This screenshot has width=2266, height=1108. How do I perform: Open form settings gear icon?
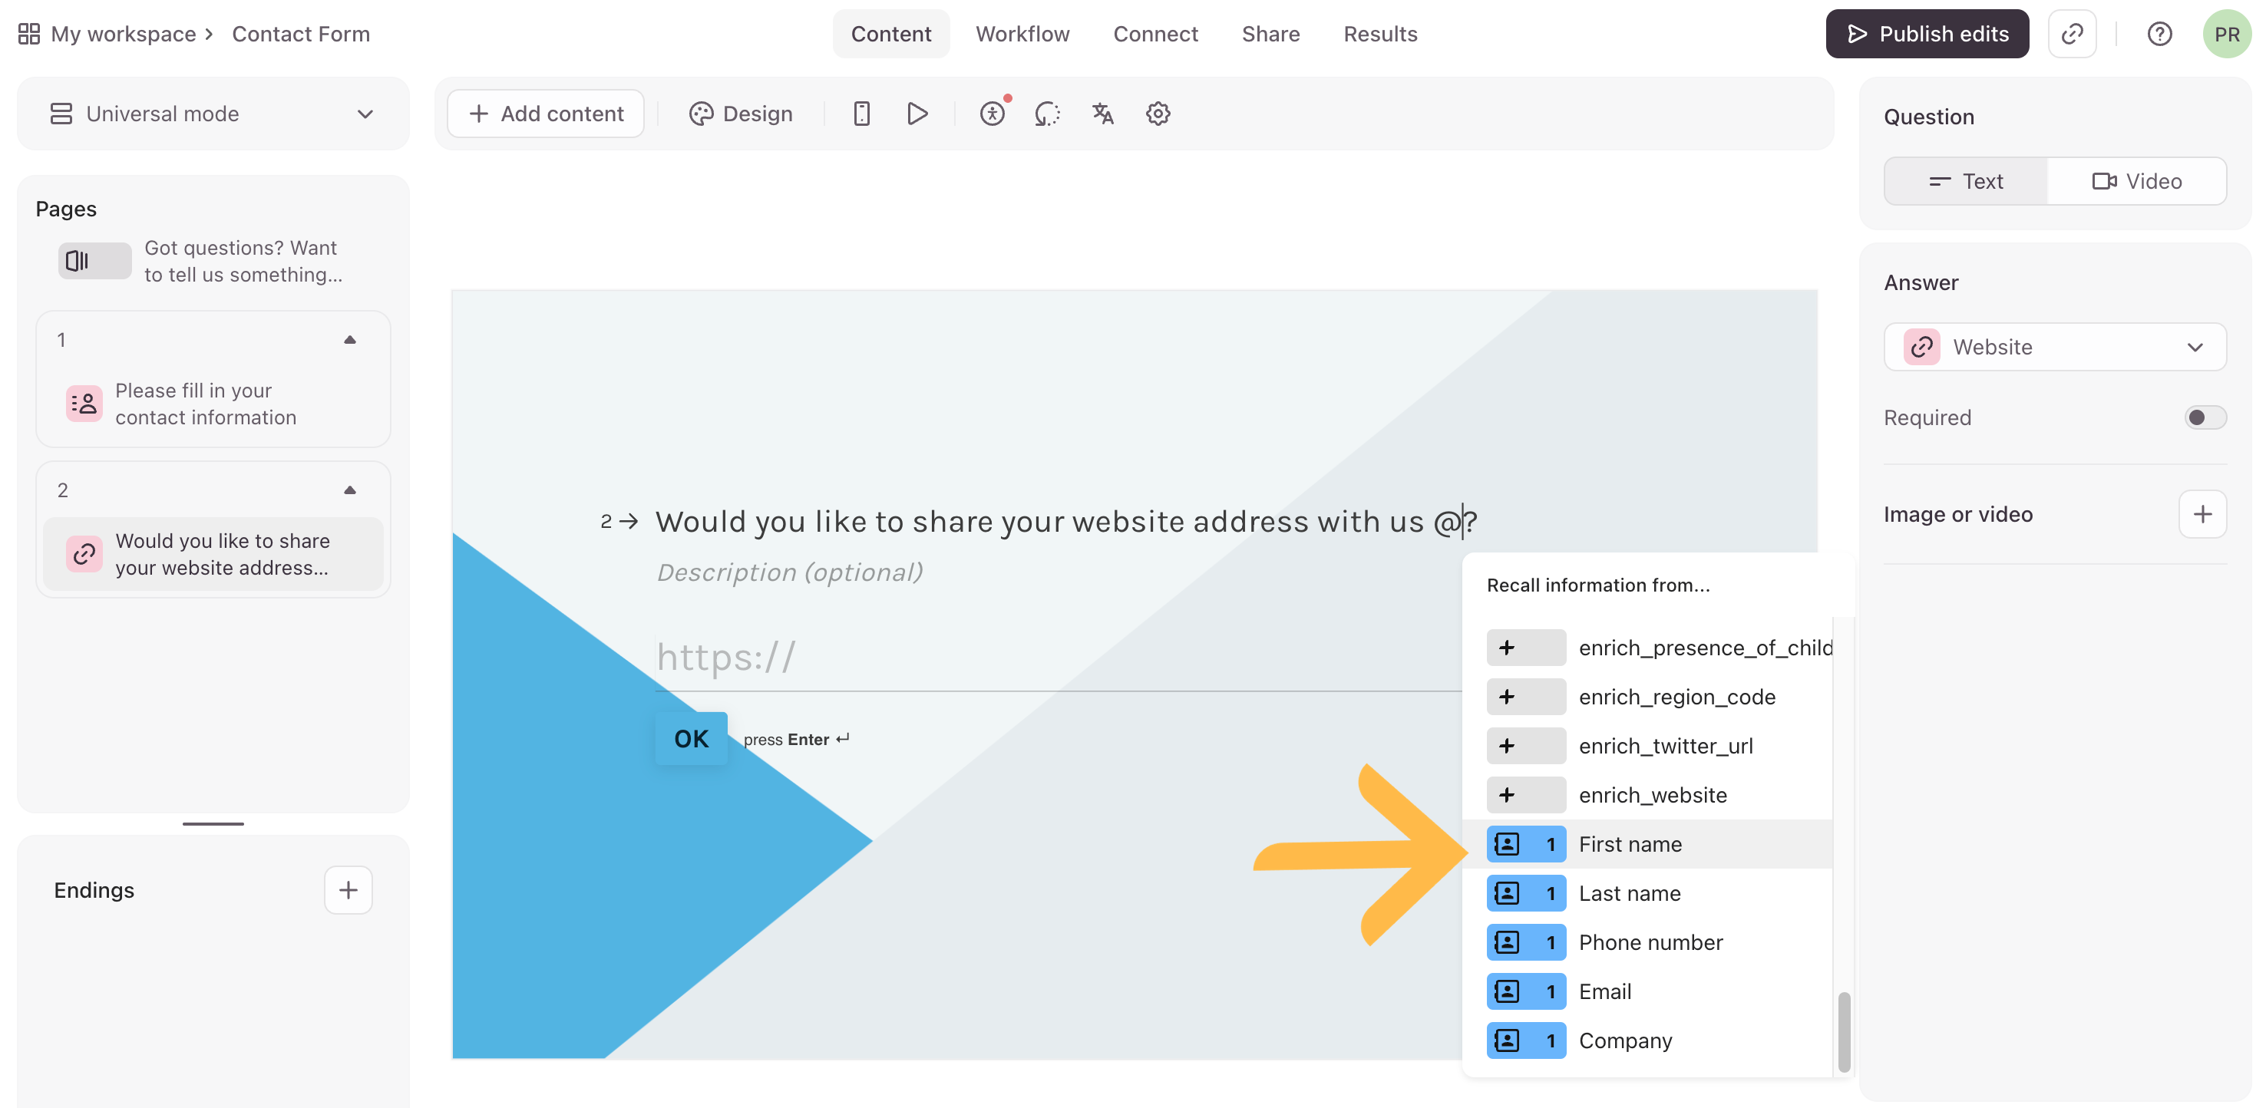click(x=1158, y=114)
